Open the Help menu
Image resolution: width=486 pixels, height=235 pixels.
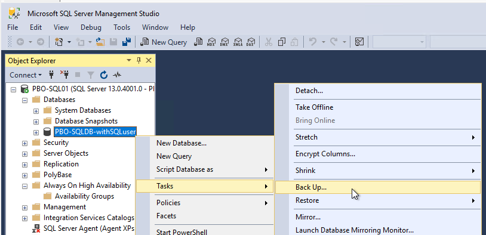tap(187, 27)
